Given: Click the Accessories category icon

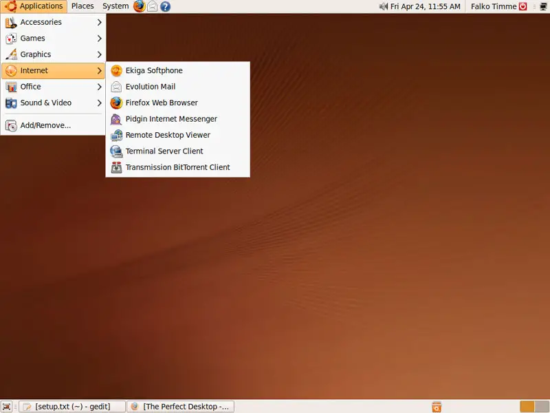Looking at the screenshot, I should pos(11,22).
